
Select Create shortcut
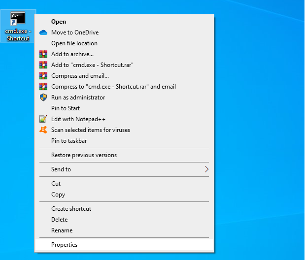point(124,209)
